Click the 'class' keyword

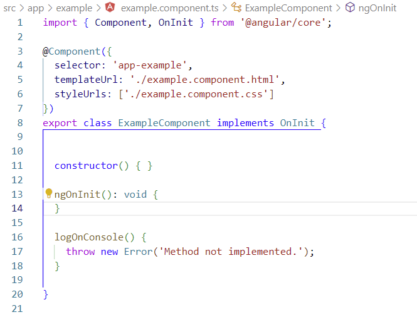(x=98, y=123)
